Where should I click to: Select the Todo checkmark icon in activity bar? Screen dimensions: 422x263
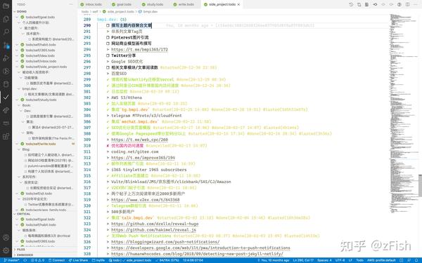pyautogui.click(x=6, y=97)
